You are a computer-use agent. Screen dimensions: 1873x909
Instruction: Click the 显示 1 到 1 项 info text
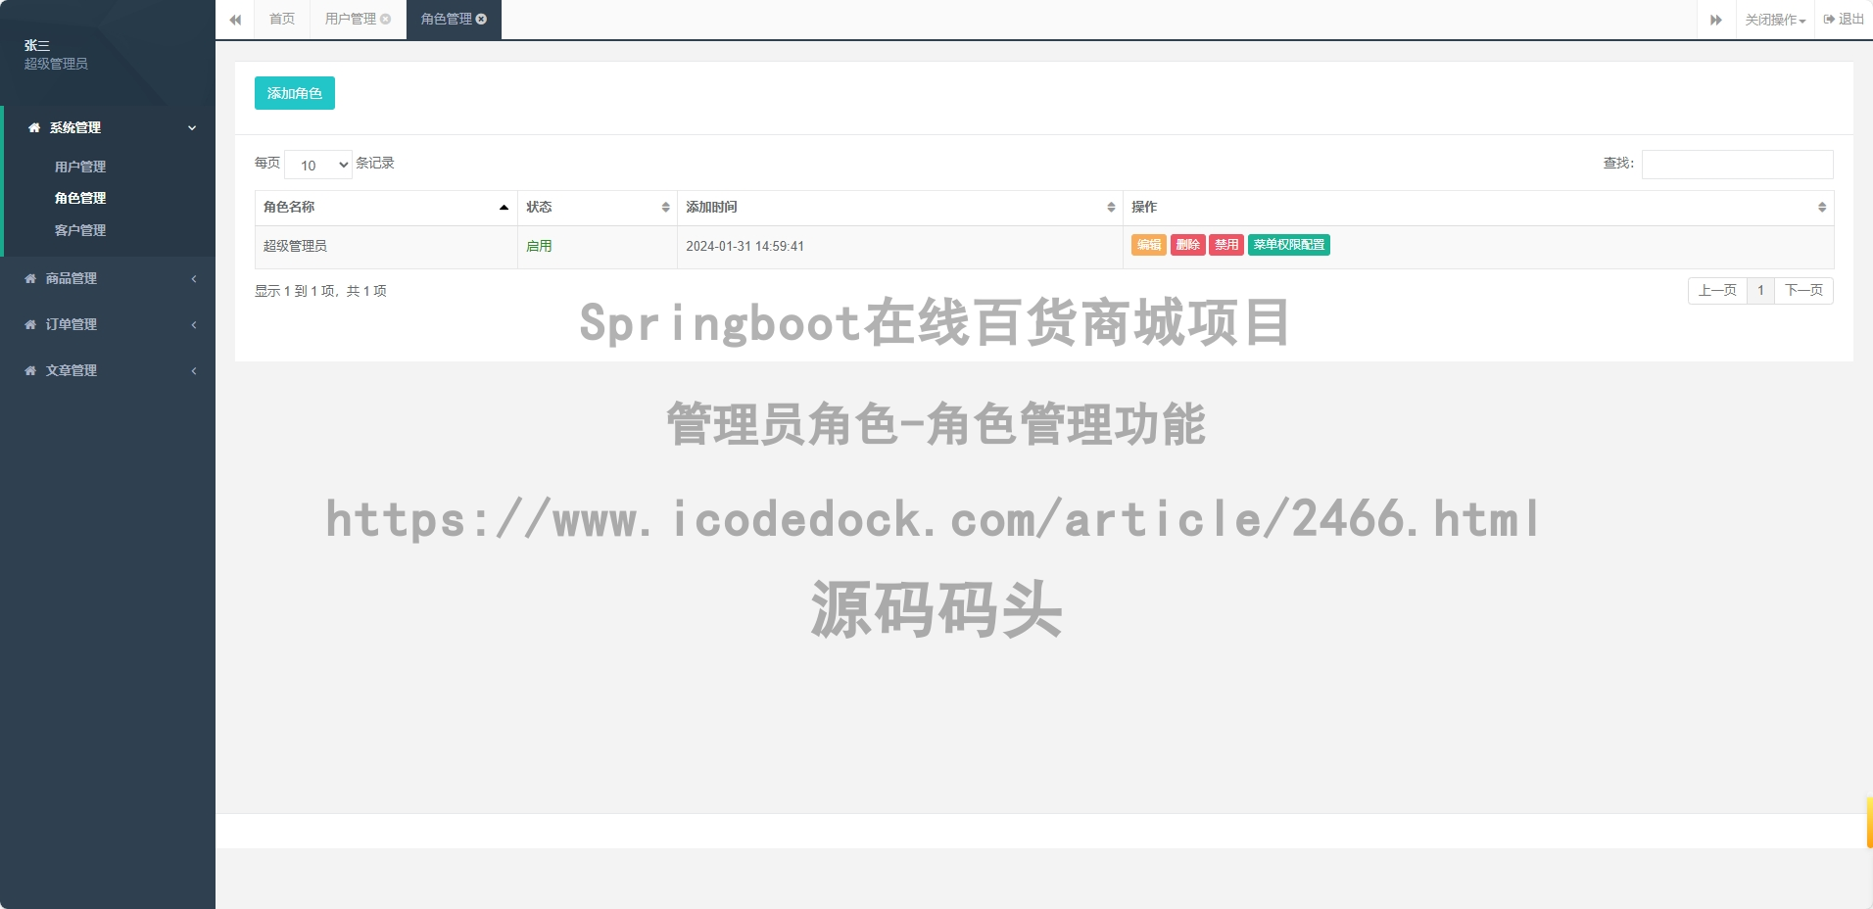pos(320,291)
